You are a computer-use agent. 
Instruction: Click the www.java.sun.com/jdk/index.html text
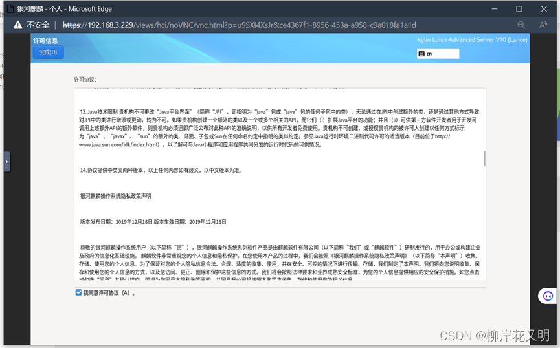[119, 144]
